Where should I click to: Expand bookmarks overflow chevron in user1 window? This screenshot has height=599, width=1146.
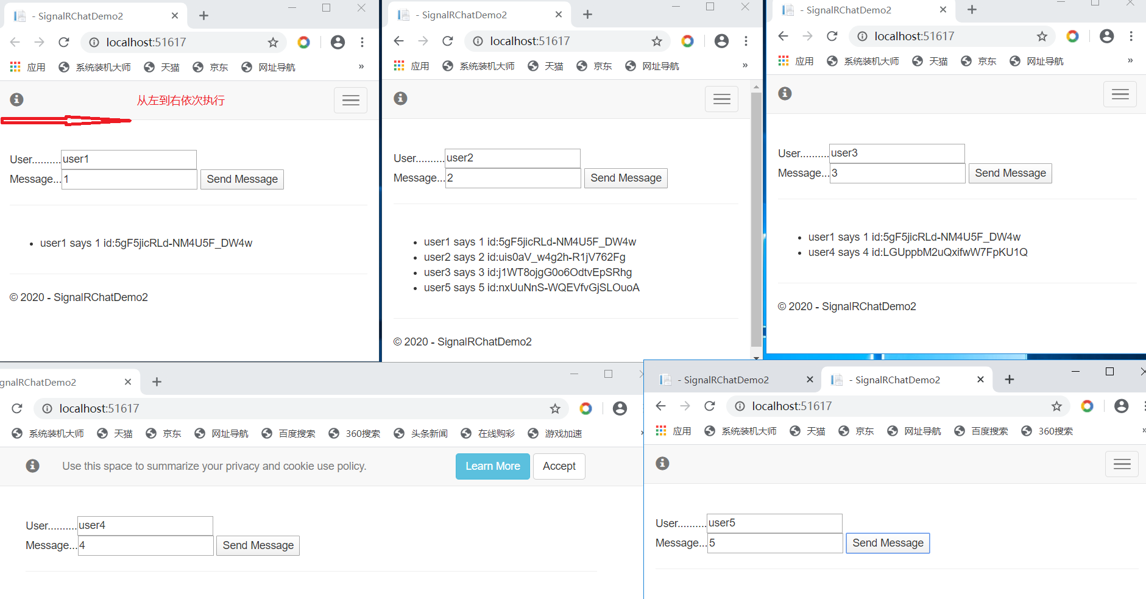pos(361,66)
